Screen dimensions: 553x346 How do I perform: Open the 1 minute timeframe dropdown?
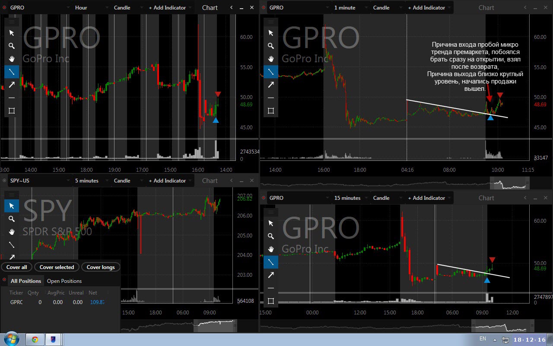pos(350,8)
